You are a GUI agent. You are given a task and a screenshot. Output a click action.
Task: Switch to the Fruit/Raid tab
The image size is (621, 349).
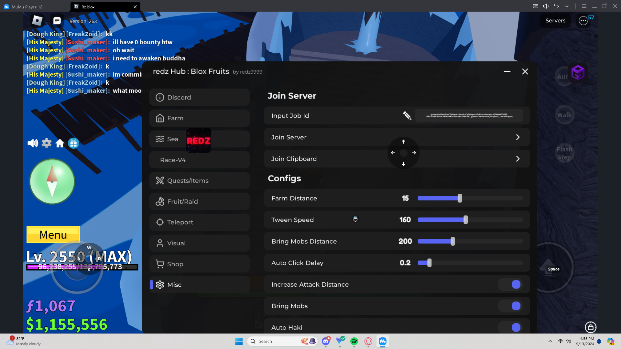point(200,202)
